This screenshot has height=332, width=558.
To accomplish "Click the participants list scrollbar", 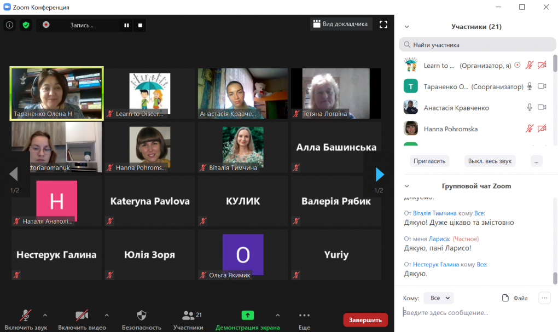I will [555, 63].
